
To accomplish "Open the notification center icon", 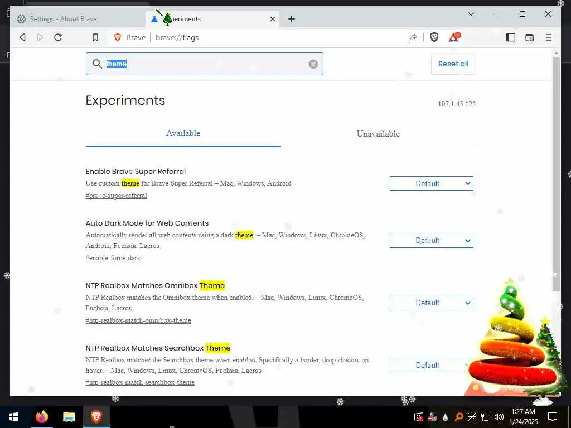I will tap(553, 417).
